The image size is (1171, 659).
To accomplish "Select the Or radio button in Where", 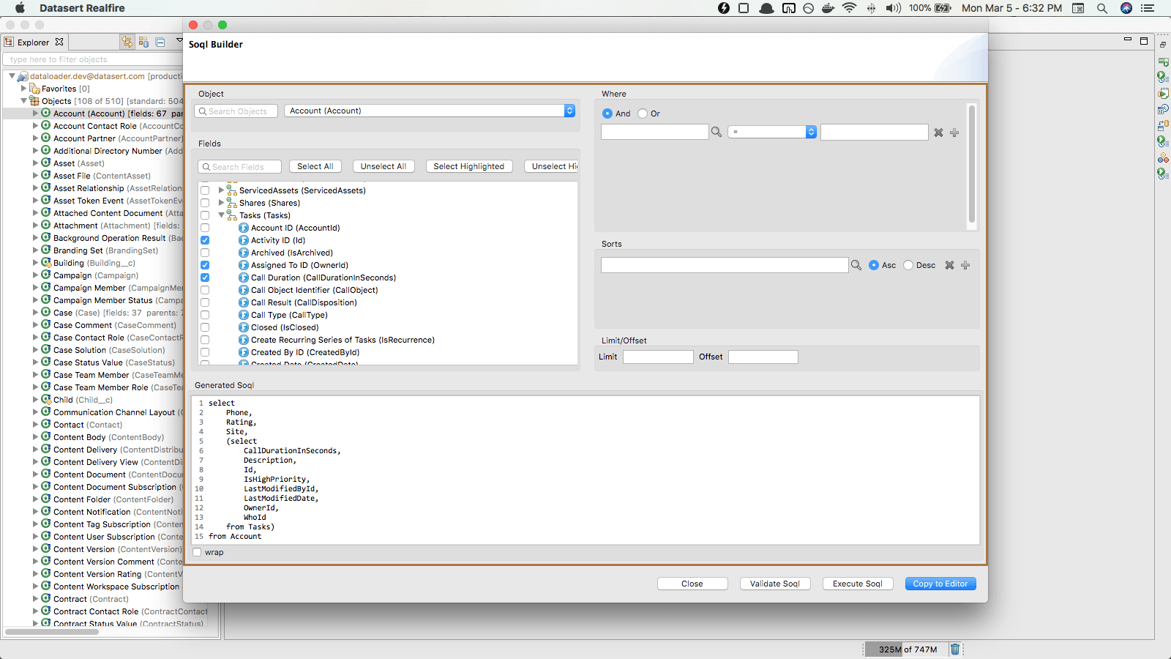I will point(643,113).
